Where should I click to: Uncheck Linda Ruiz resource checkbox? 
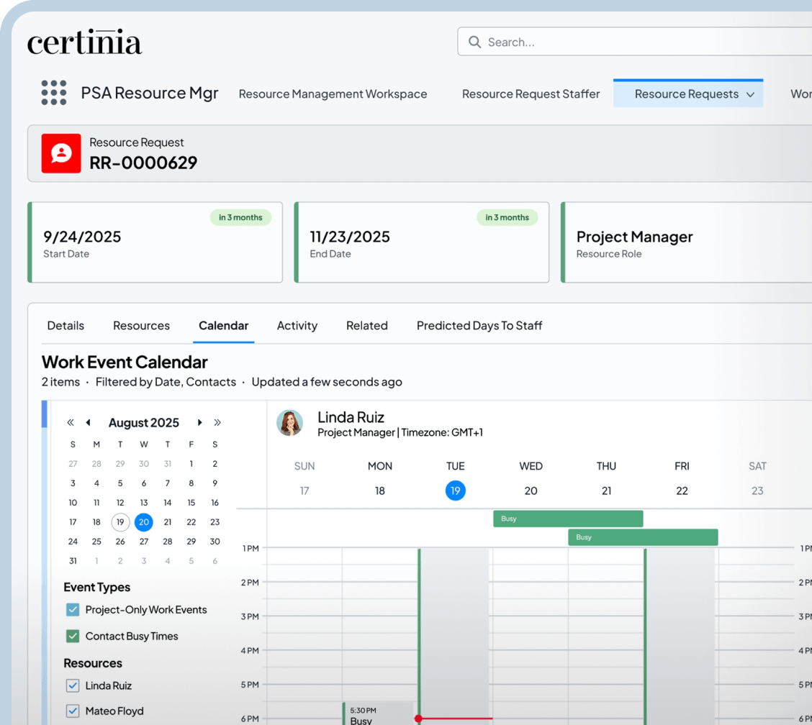[73, 685]
